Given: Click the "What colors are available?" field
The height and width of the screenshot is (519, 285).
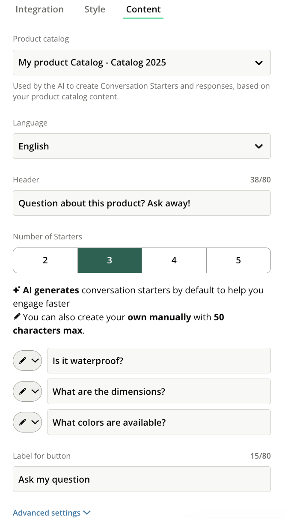Looking at the screenshot, I should tap(159, 422).
